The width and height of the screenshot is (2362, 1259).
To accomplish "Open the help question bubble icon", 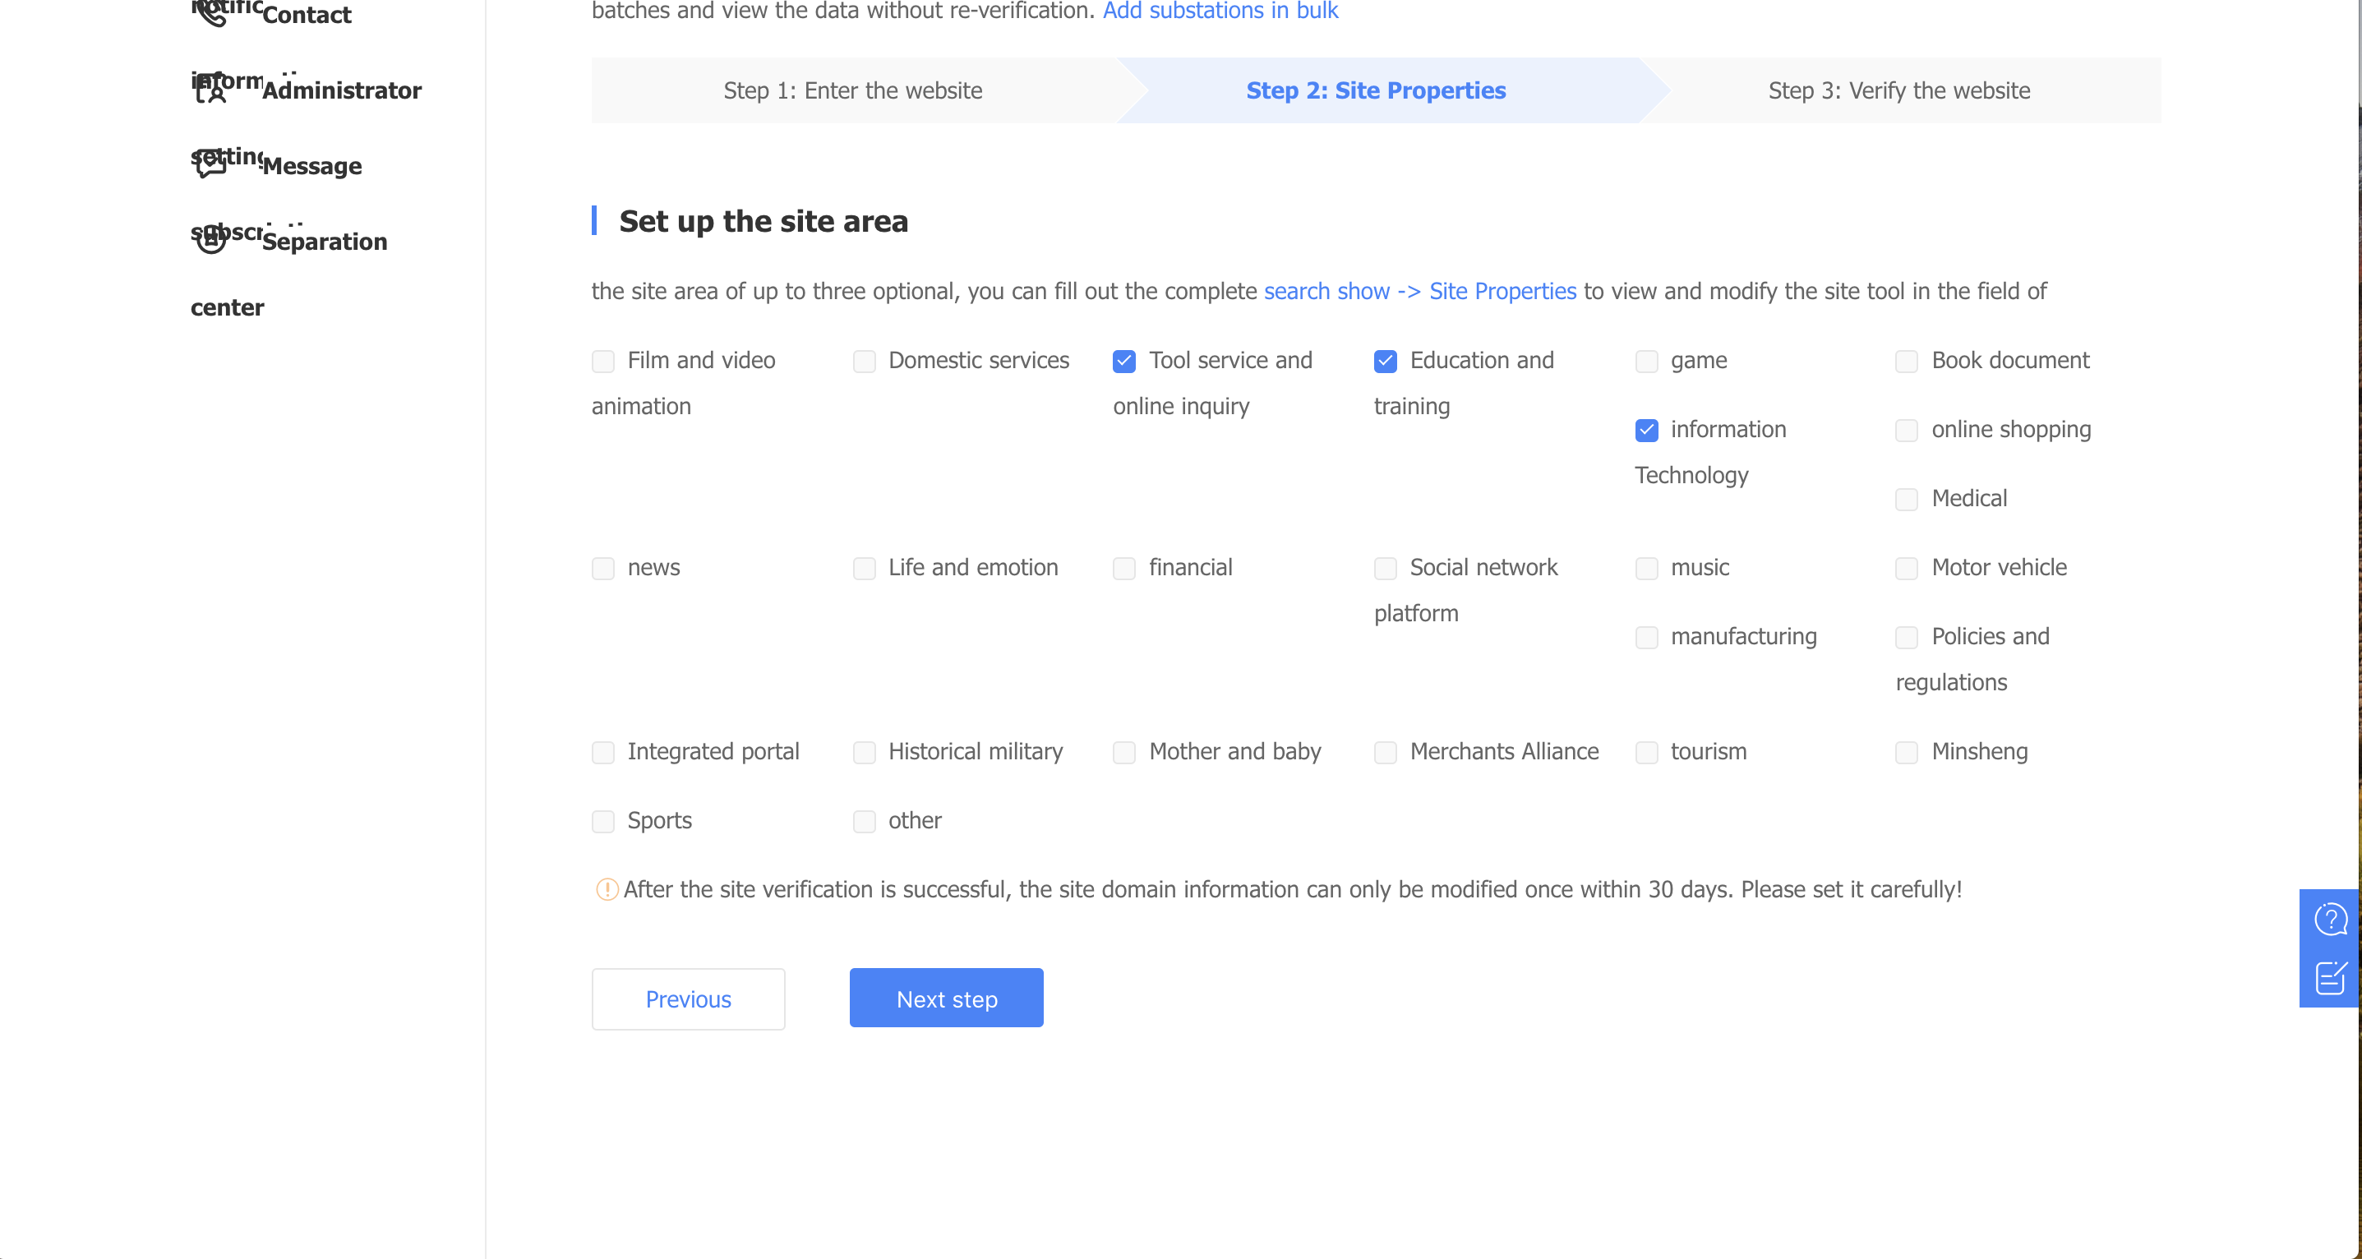I will coord(2330,919).
